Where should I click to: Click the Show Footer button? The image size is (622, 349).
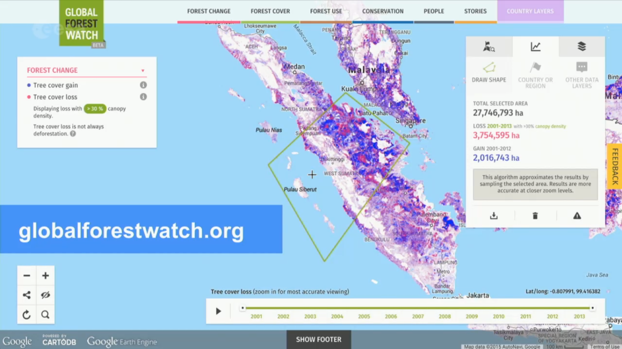319,339
